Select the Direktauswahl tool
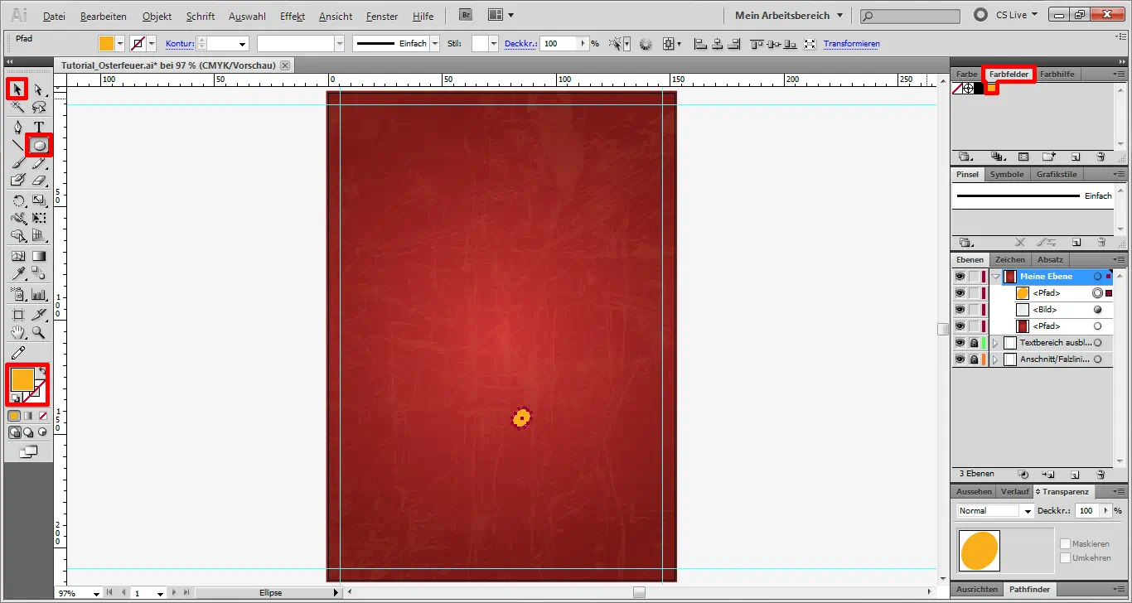Screen dimensions: 1132x603 click(x=38, y=89)
